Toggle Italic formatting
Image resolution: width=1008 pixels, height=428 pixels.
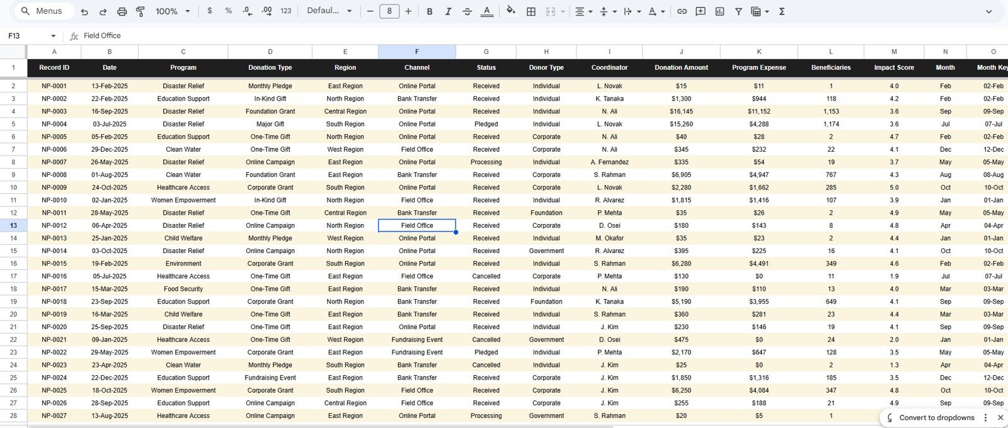point(449,11)
